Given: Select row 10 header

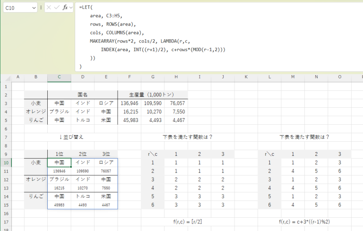Looking at the screenshot, I should [x=6, y=163].
